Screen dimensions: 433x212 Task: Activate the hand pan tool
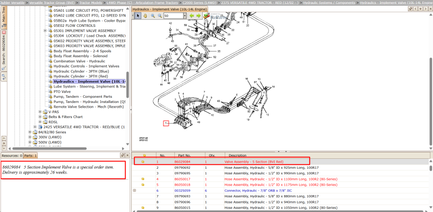(145, 16)
